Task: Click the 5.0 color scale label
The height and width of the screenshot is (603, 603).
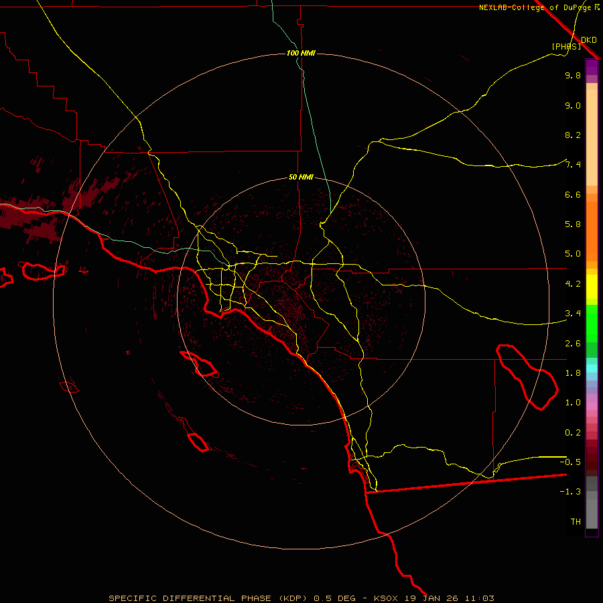Action: point(573,254)
